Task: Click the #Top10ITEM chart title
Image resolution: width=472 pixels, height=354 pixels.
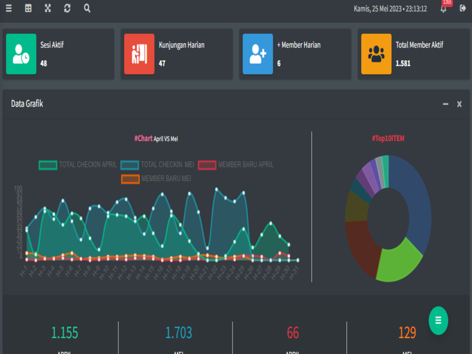Action: click(388, 139)
